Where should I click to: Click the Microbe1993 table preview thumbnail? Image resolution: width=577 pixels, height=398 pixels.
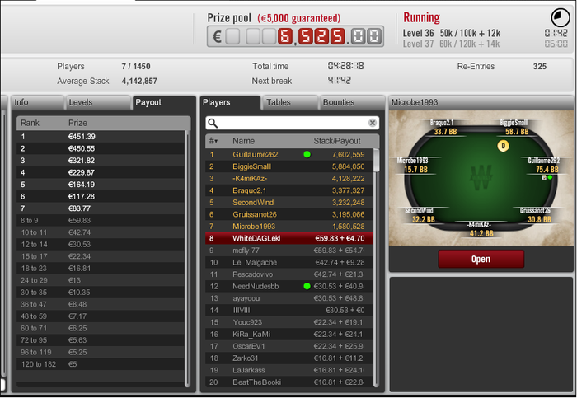click(x=481, y=178)
